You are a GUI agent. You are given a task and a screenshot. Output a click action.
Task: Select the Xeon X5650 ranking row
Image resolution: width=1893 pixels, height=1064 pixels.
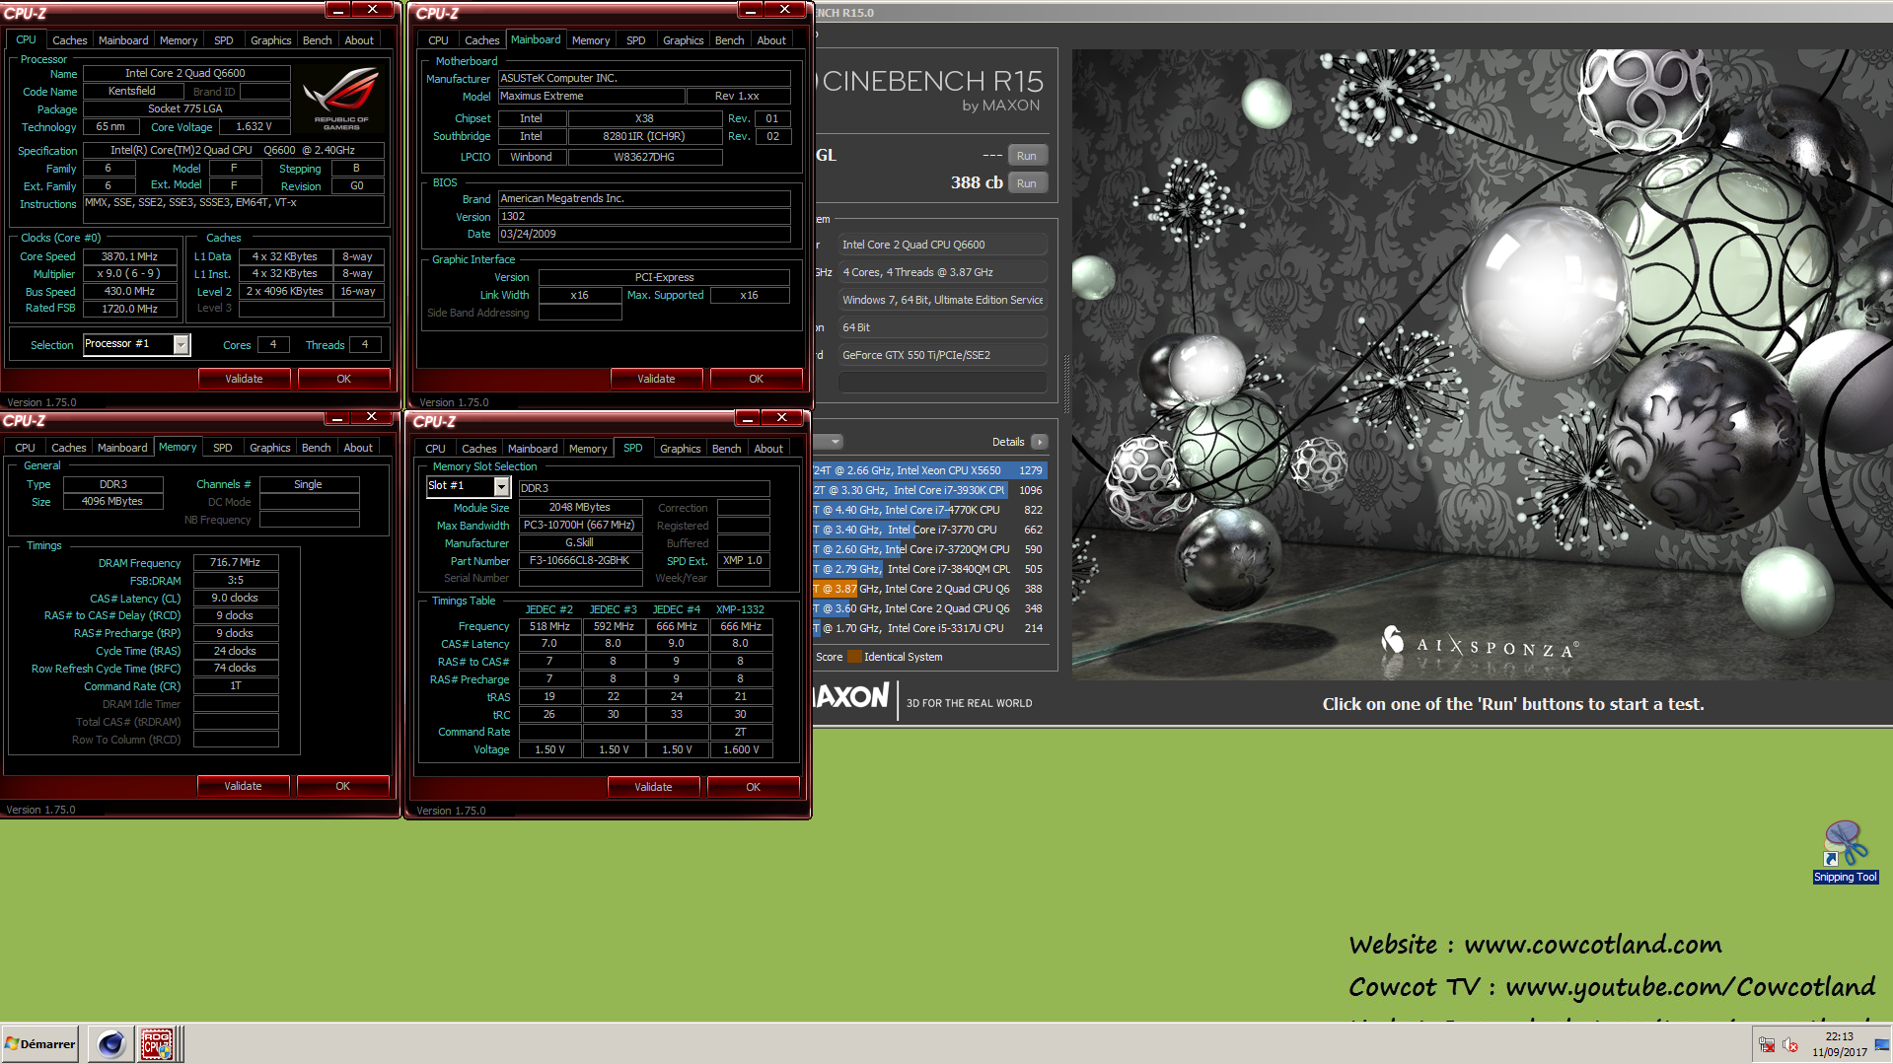[929, 470]
